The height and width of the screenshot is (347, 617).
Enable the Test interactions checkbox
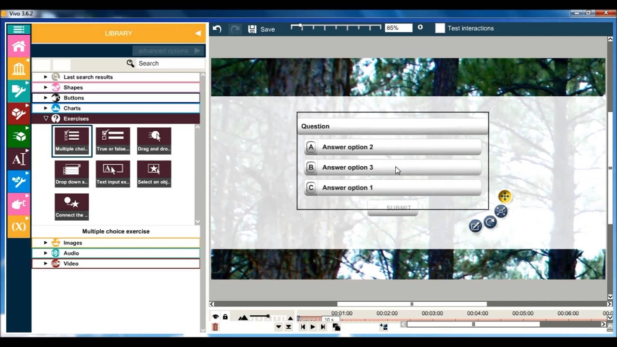tap(440, 28)
